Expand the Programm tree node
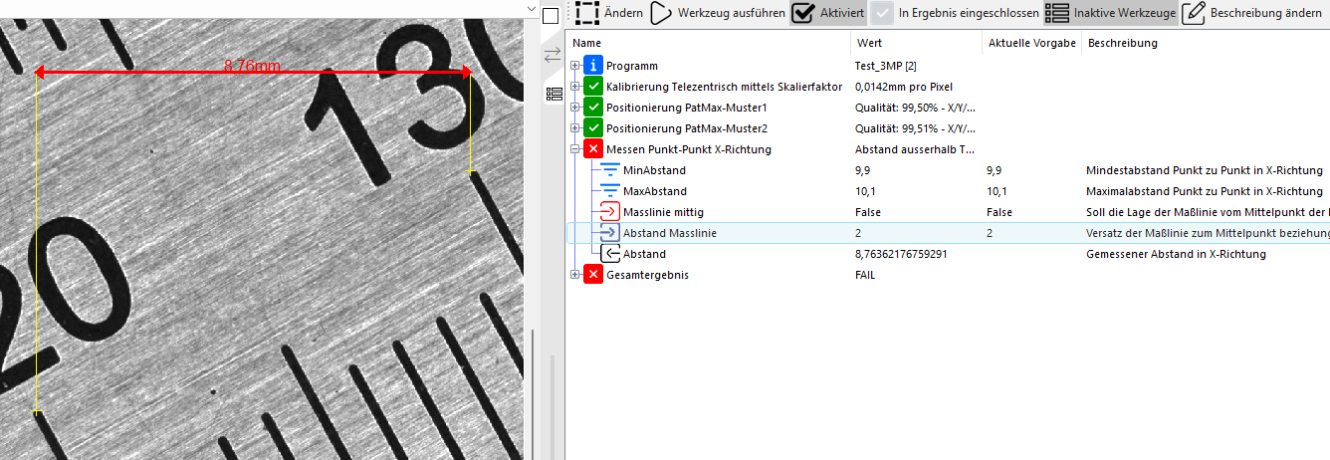Screen dimensions: 1330x460 pos(575,66)
